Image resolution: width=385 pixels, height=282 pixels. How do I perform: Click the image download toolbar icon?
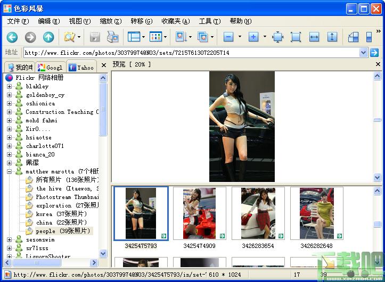point(181,37)
